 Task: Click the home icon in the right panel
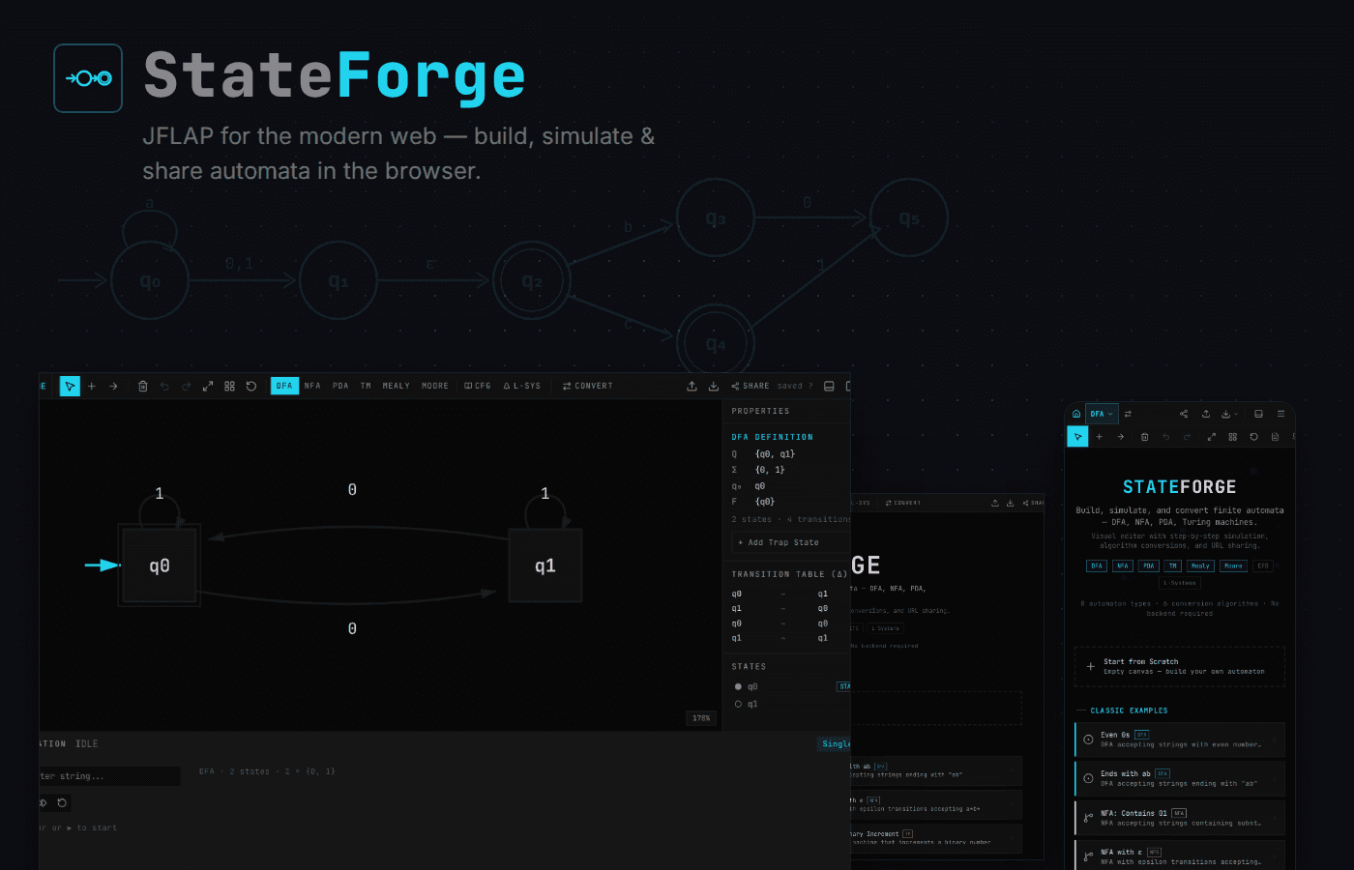pos(1075,413)
